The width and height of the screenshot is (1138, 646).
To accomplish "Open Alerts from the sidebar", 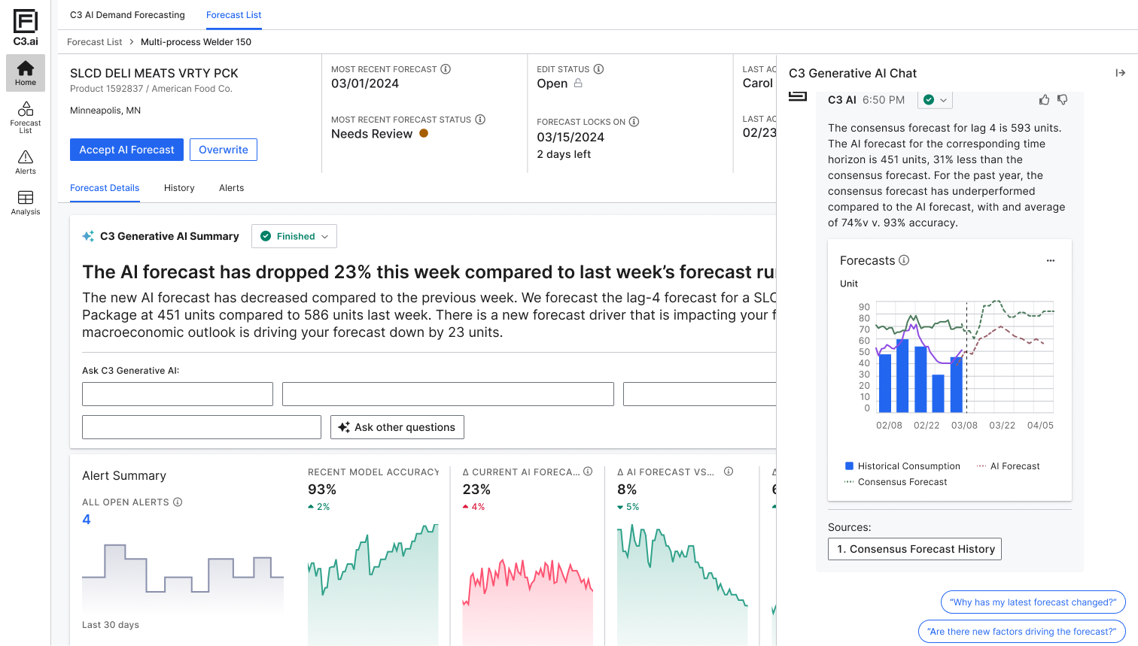I will pyautogui.click(x=26, y=162).
